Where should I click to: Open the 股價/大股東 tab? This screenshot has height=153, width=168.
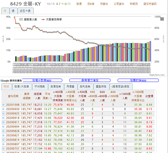click(x=22, y=86)
